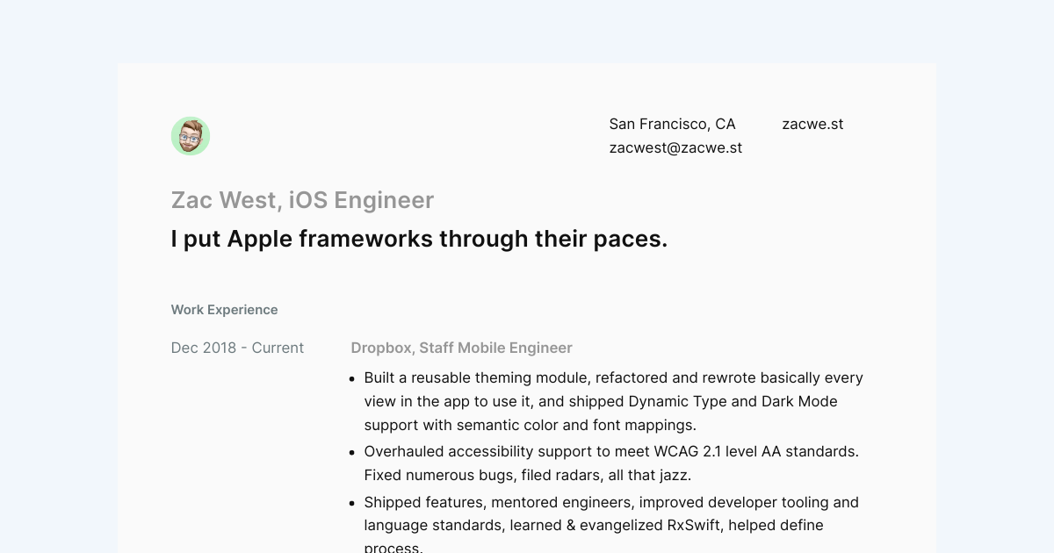The height and width of the screenshot is (553, 1054).
Task: Click the bullet dot before reusable theming module
Action: [x=352, y=378]
